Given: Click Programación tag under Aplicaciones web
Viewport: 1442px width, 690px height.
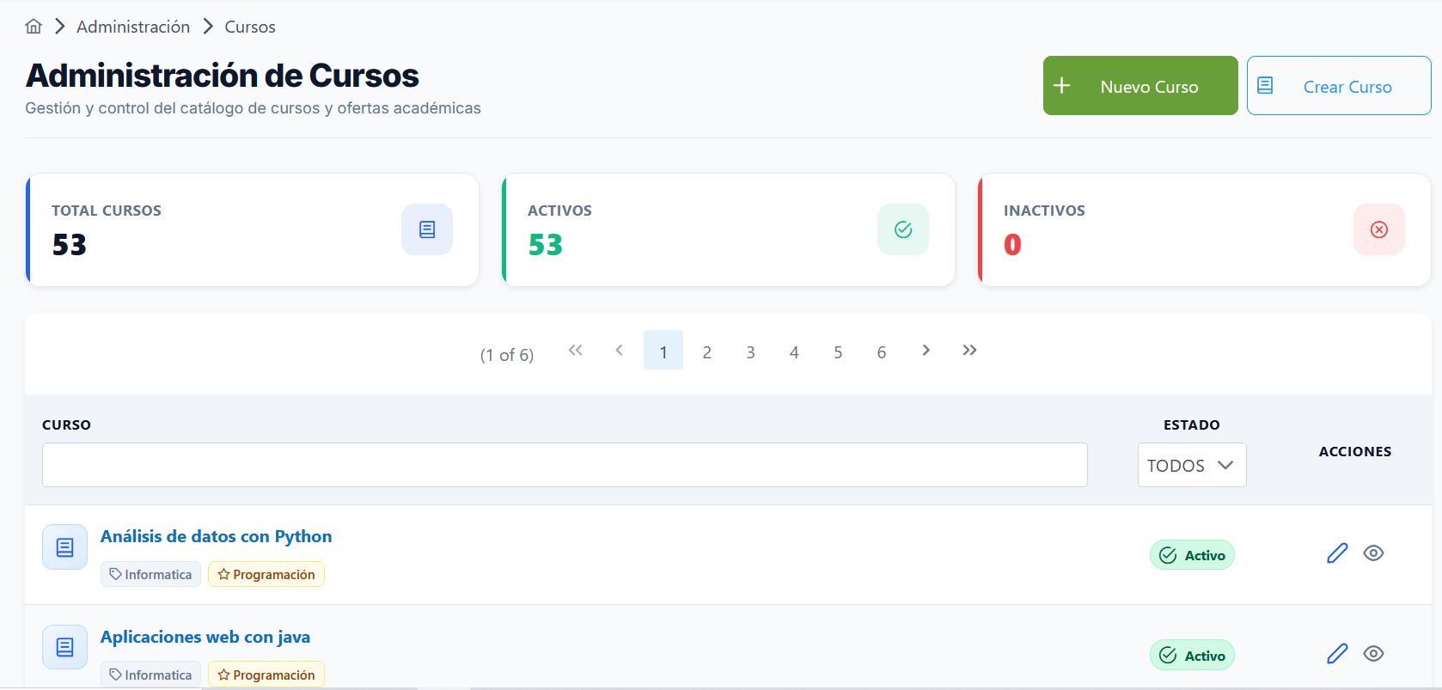Looking at the screenshot, I should pyautogui.click(x=266, y=675).
